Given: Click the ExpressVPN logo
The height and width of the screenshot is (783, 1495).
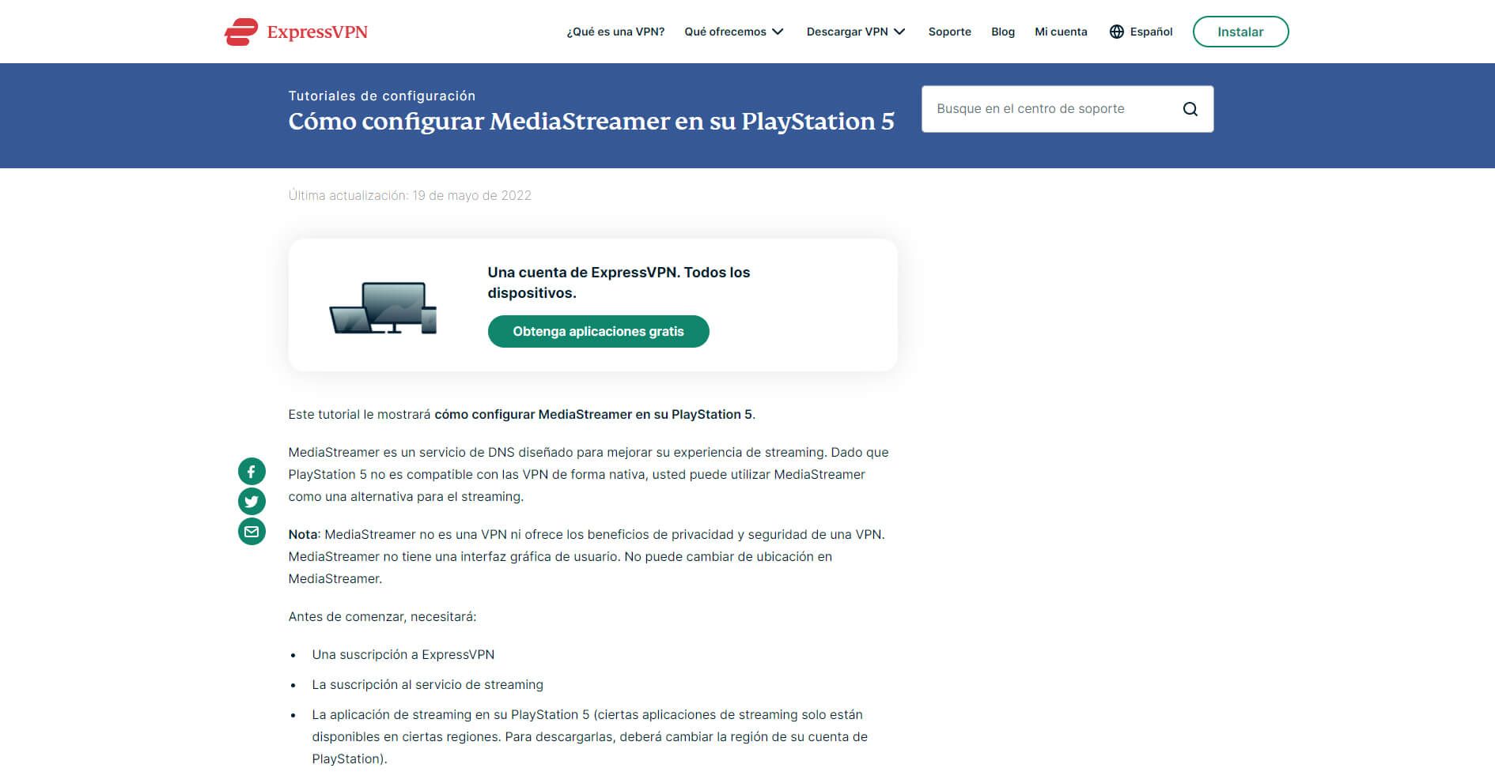Looking at the screenshot, I should point(296,32).
